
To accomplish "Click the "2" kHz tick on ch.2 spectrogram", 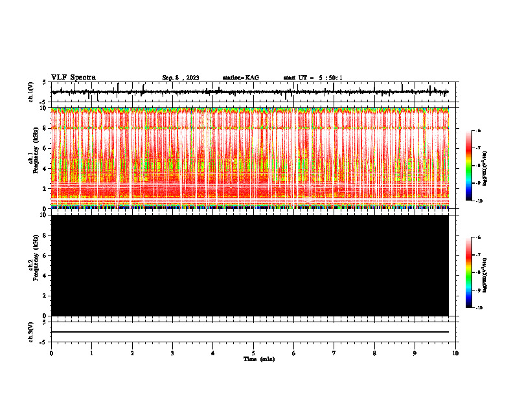I will (45, 296).
